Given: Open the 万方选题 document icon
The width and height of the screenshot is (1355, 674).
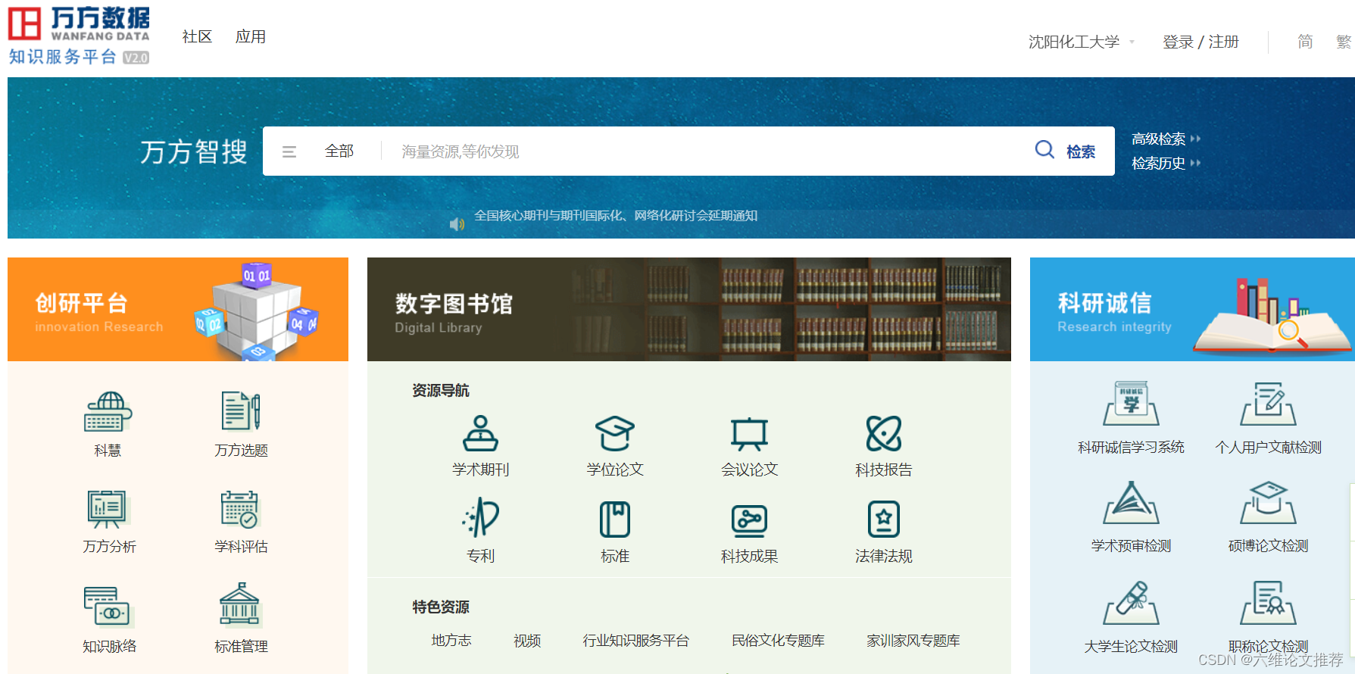Looking at the screenshot, I should tap(241, 411).
